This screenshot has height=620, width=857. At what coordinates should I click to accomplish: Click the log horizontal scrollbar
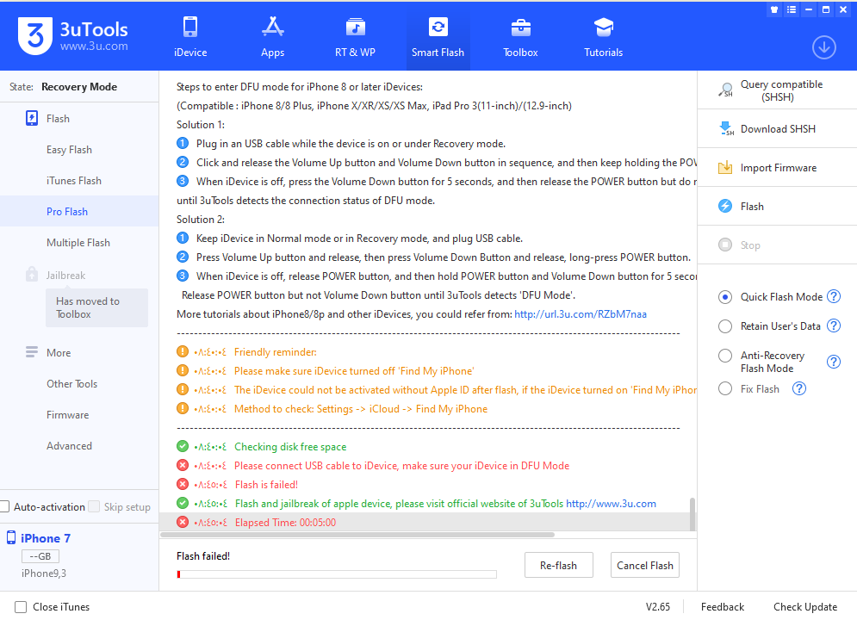tap(357, 535)
